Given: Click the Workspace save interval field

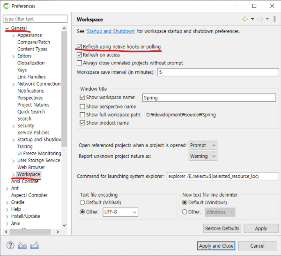Looking at the screenshot, I should click(218, 72).
